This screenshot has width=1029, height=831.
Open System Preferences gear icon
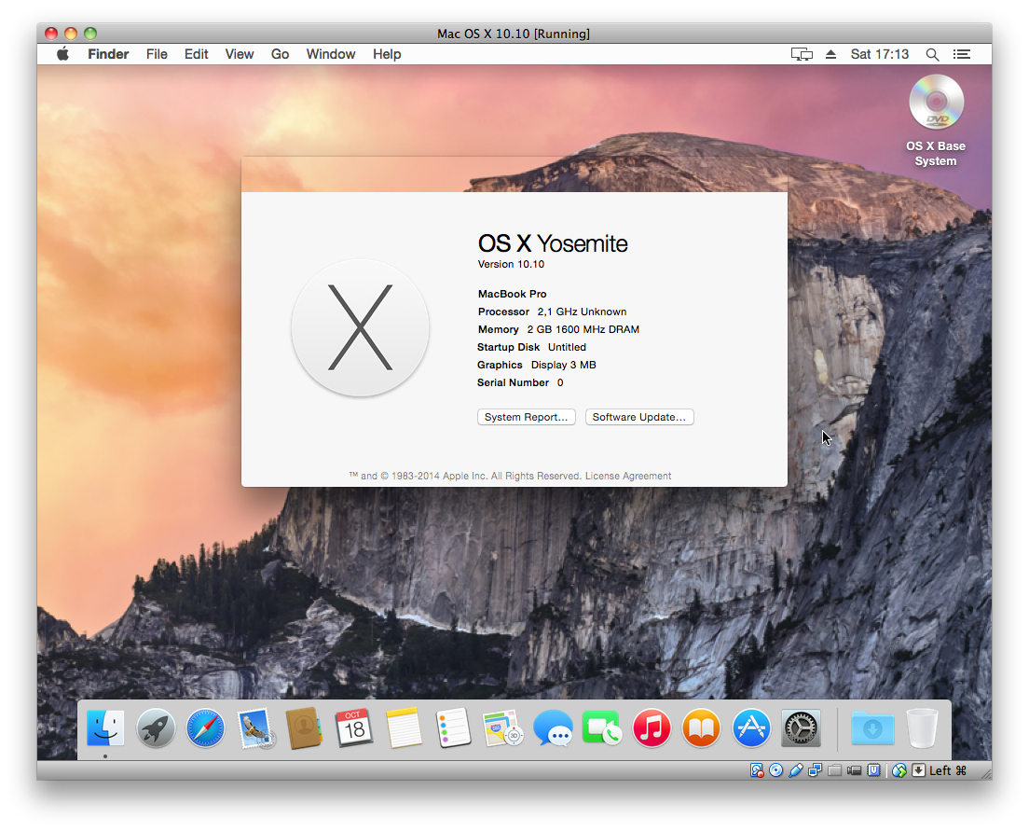[801, 727]
